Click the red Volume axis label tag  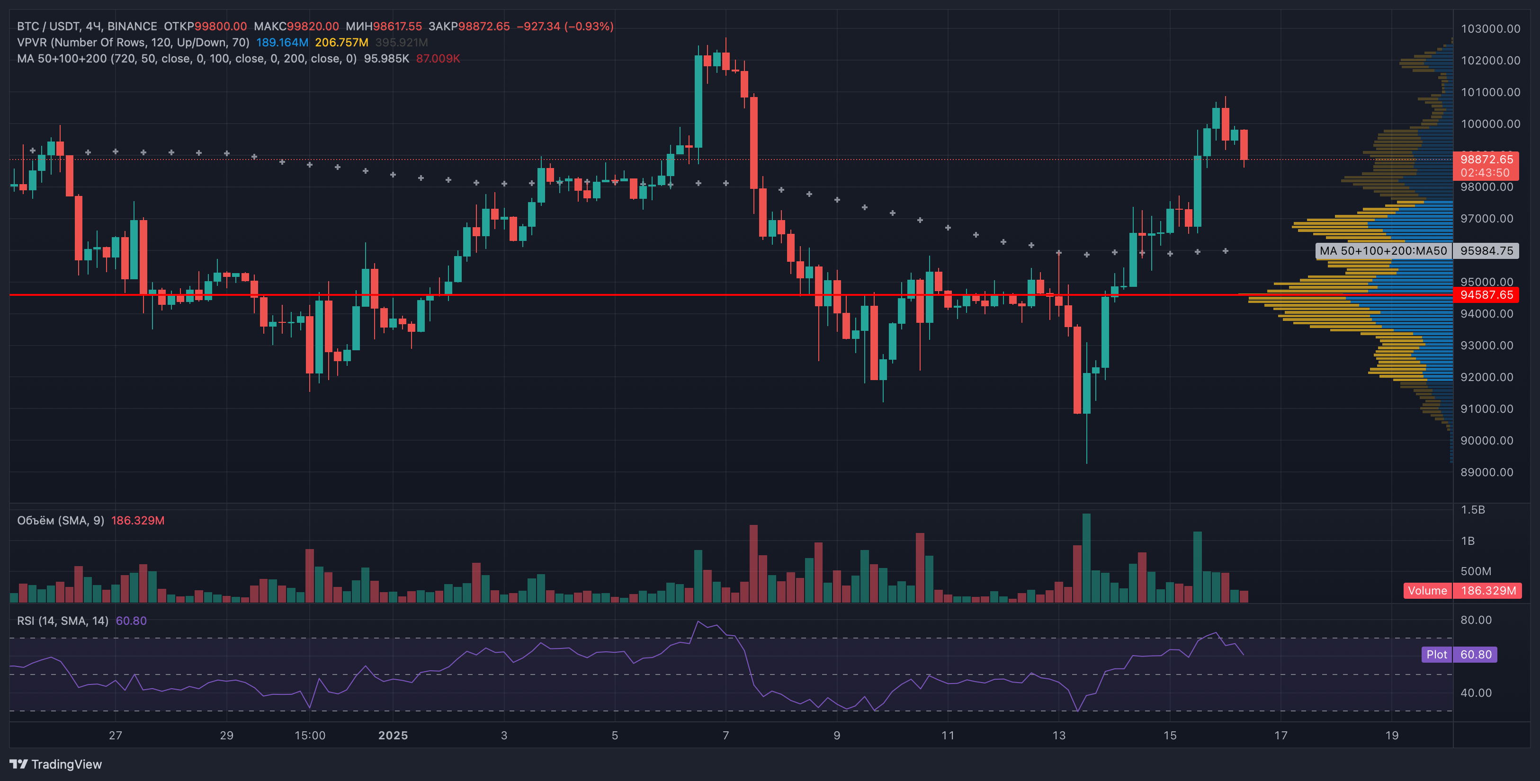pos(1428,591)
